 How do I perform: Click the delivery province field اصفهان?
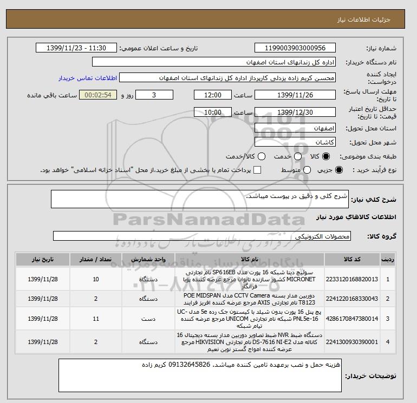[295, 128]
